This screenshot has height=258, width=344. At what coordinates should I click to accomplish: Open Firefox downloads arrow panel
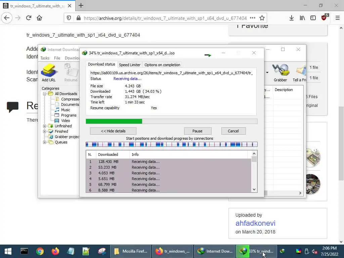(x=291, y=18)
